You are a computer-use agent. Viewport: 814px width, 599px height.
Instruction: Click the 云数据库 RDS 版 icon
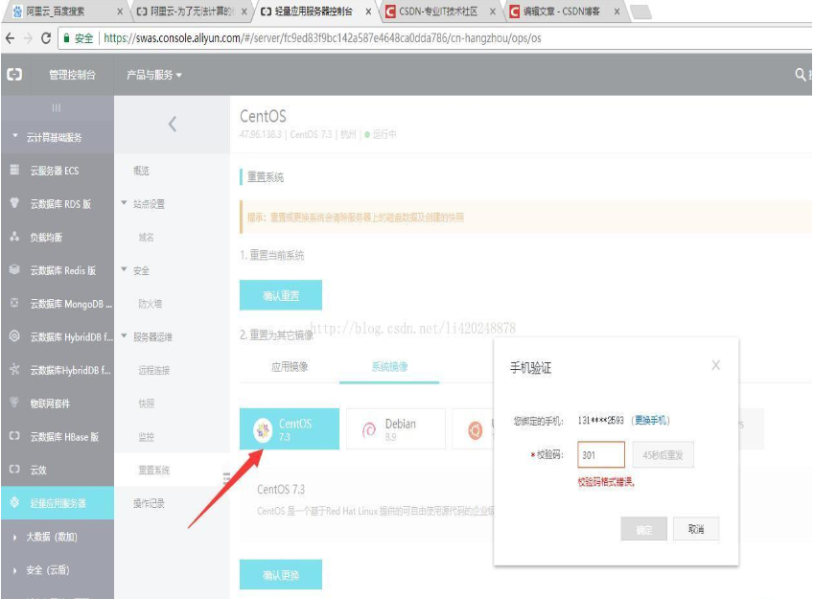tap(14, 203)
